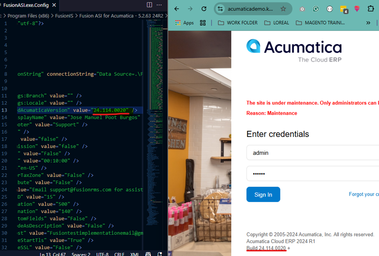Screen dimensions: 379x256
Task: Click the Acumatica logo
Action: (x=294, y=50)
